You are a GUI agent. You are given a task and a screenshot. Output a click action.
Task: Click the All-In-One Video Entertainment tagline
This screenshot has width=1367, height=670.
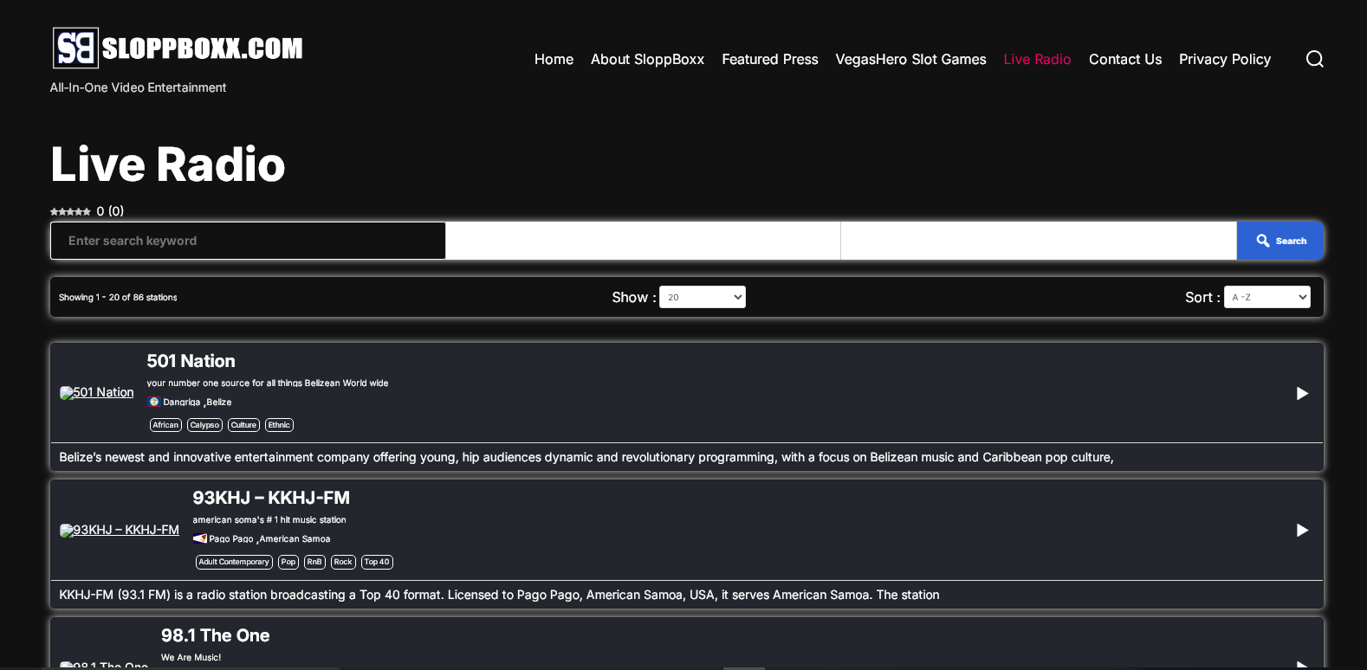pyautogui.click(x=138, y=87)
